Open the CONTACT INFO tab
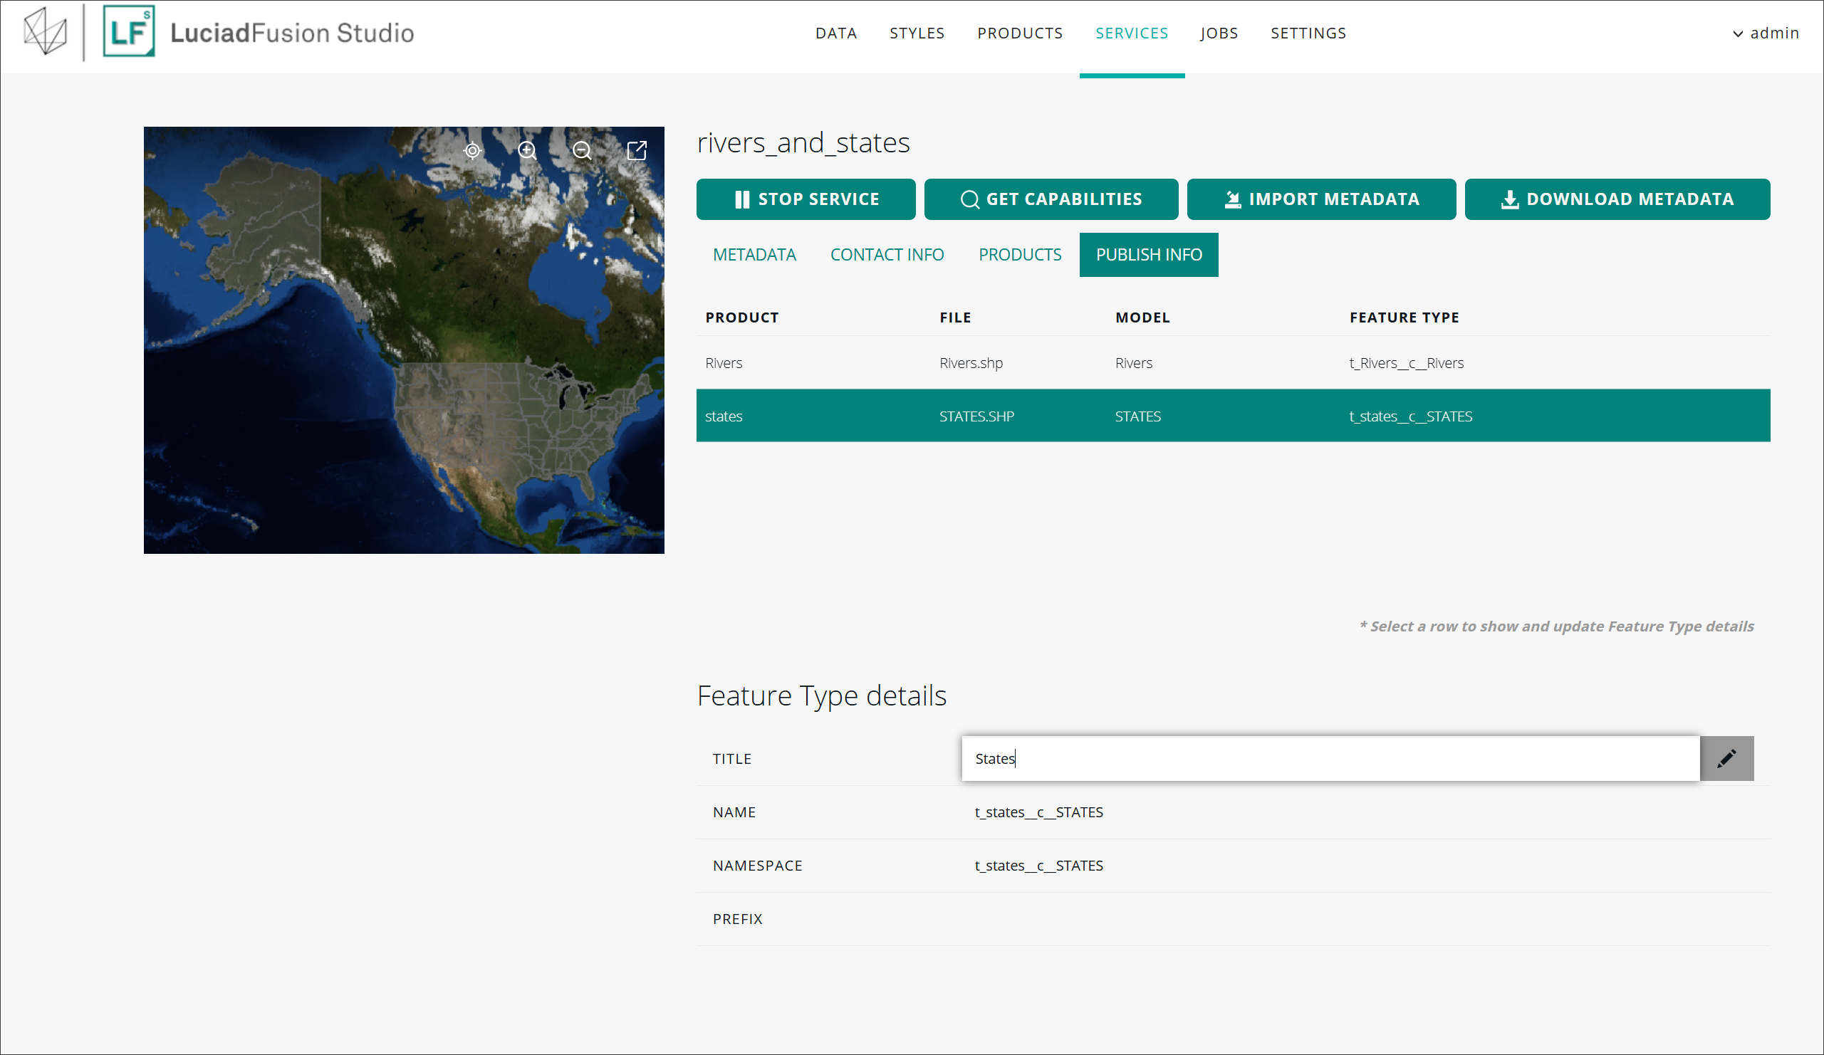 pos(887,255)
